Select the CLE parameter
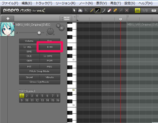158x123 pixels. click(29, 56)
